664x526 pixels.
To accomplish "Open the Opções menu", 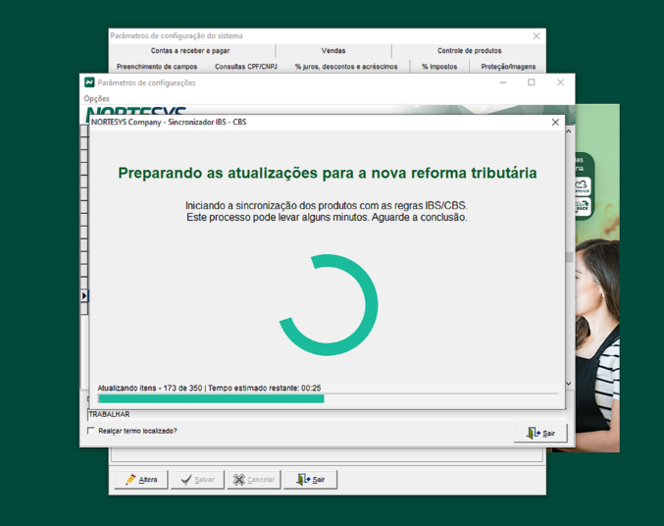I will pos(96,98).
